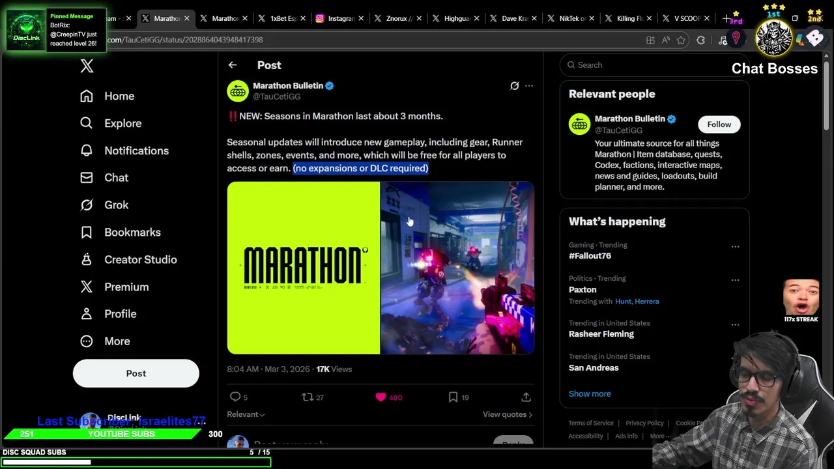Click the browser address bar URL
Image resolution: width=834 pixels, height=469 pixels.
(x=185, y=40)
